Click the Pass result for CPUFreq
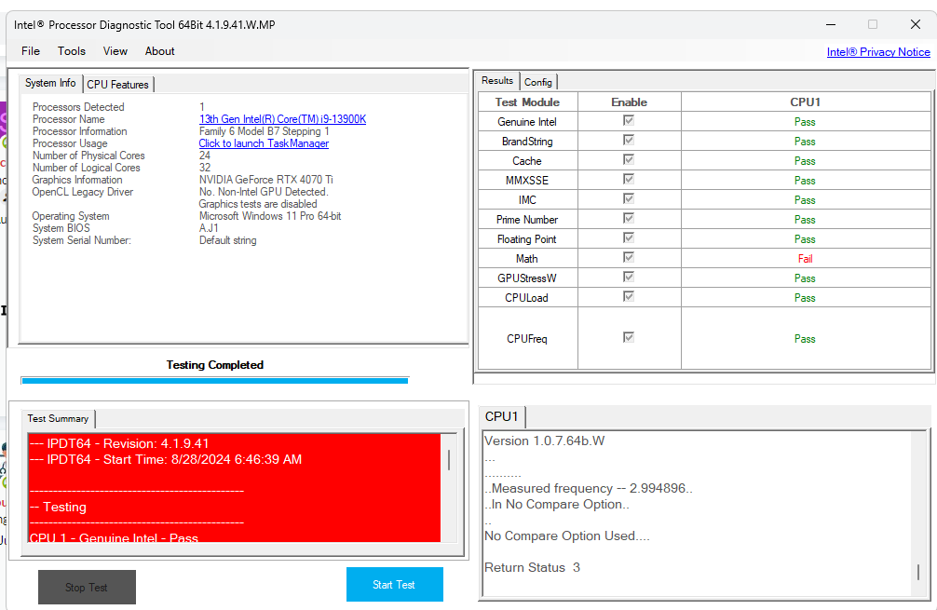The height and width of the screenshot is (610, 937). point(805,339)
